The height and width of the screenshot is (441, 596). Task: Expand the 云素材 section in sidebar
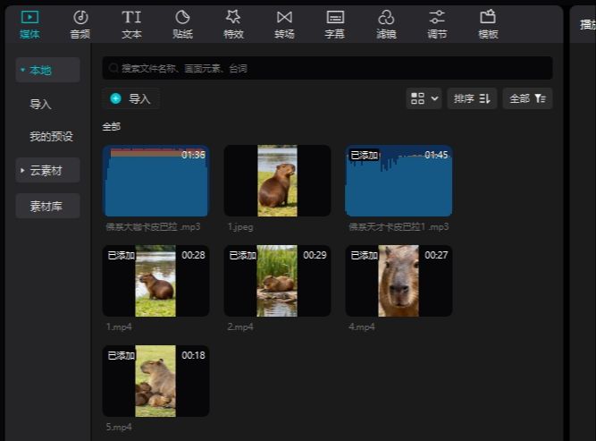[23, 170]
